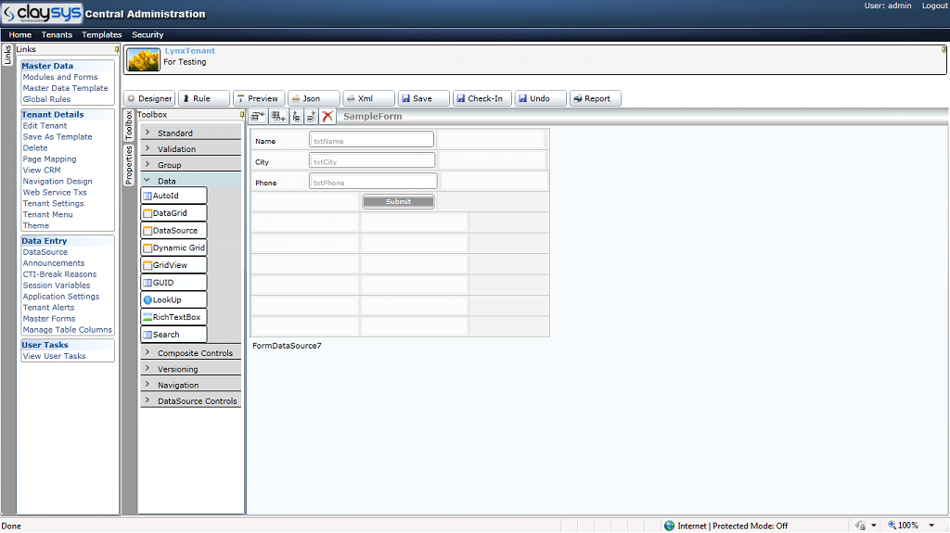
Task: Open the Navigation Design link
Action: [x=58, y=182]
